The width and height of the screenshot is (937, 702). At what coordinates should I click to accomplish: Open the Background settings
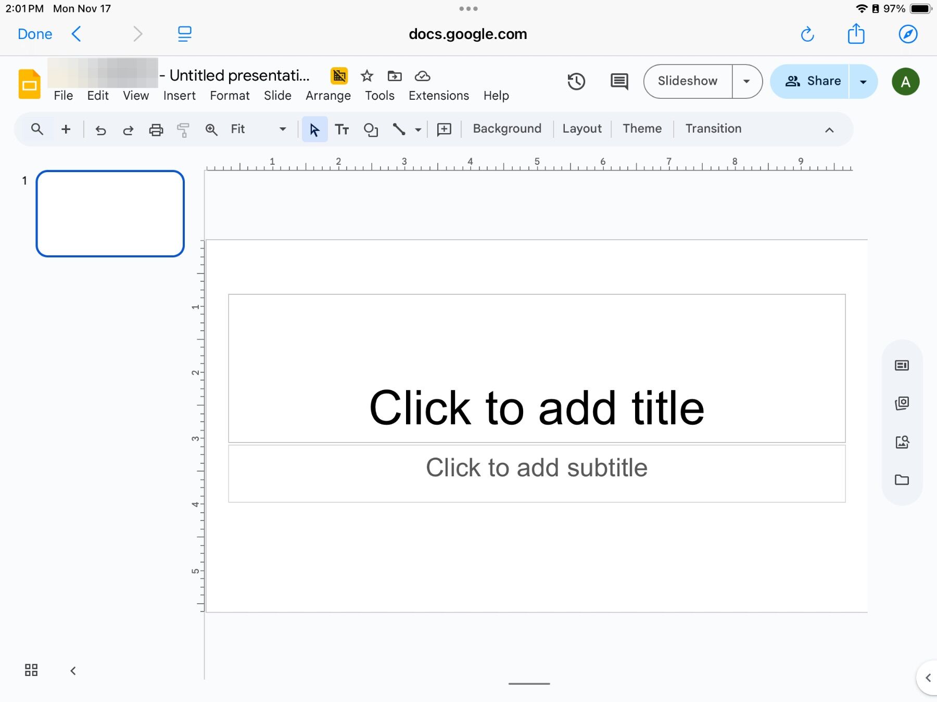pyautogui.click(x=507, y=128)
